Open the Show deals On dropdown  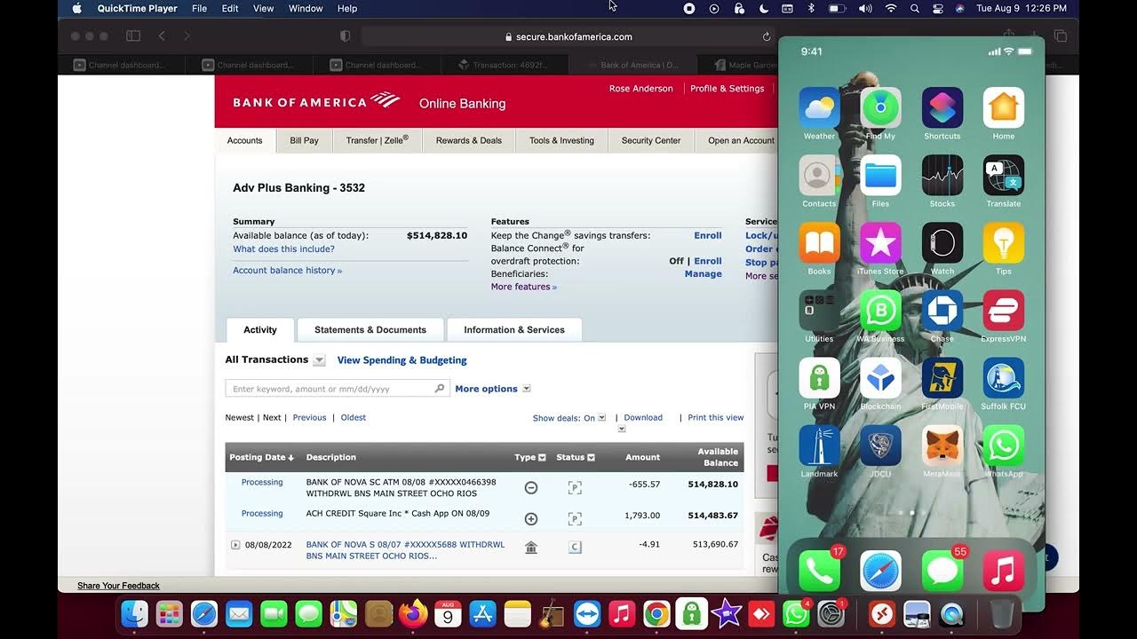601,417
